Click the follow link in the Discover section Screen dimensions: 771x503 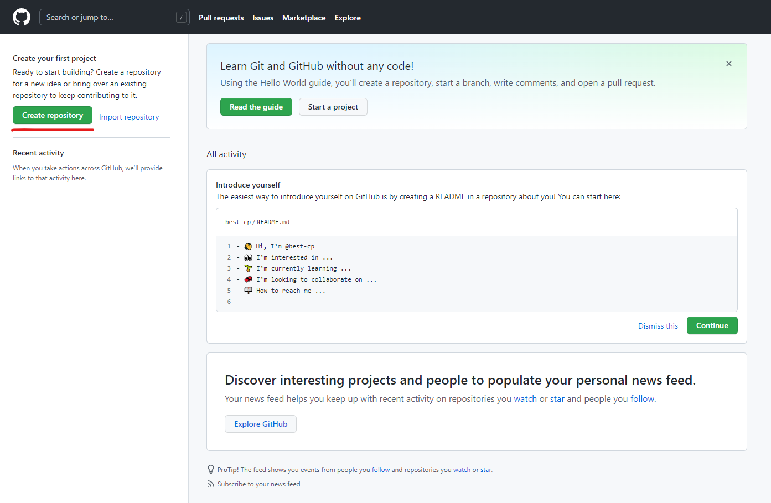point(642,398)
